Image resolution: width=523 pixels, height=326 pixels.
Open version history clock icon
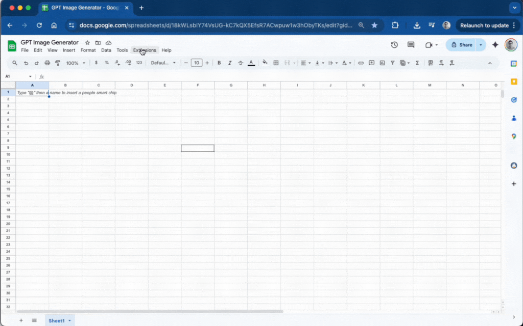pyautogui.click(x=394, y=45)
